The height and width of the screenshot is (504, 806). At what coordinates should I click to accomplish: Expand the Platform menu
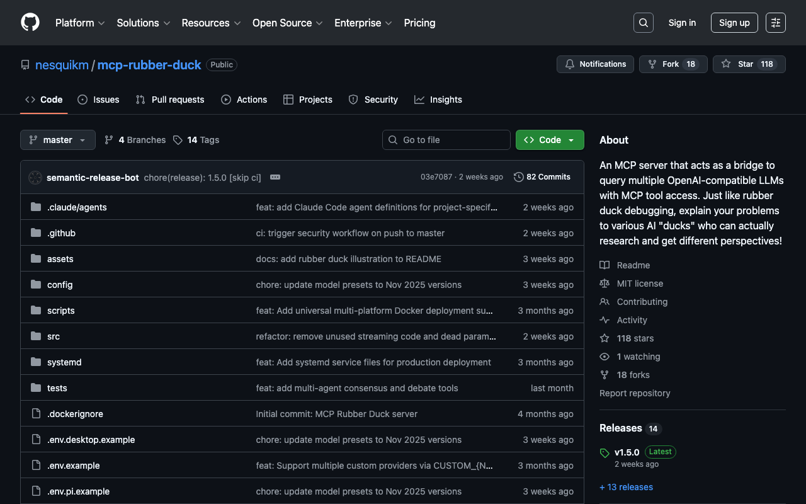point(80,23)
